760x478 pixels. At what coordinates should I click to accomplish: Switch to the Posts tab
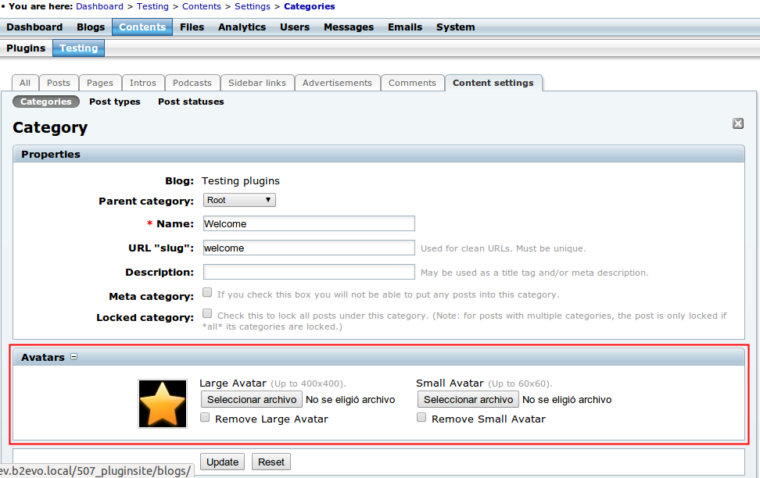click(58, 83)
